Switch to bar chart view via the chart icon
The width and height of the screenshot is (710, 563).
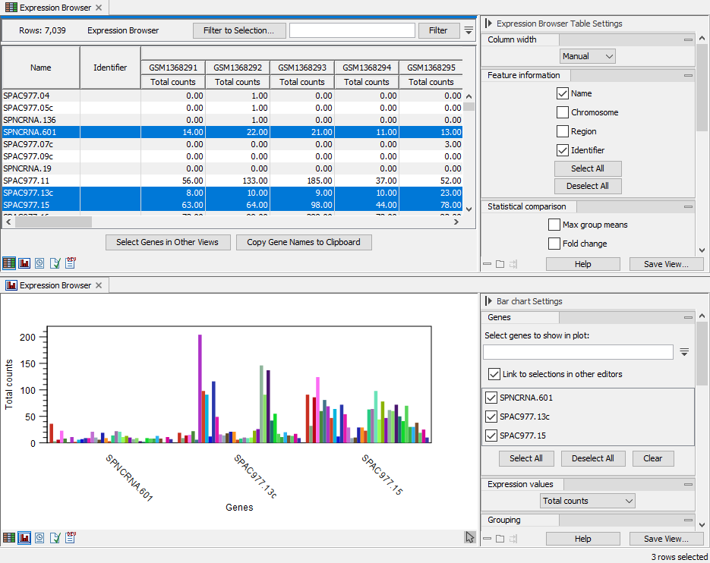(24, 263)
